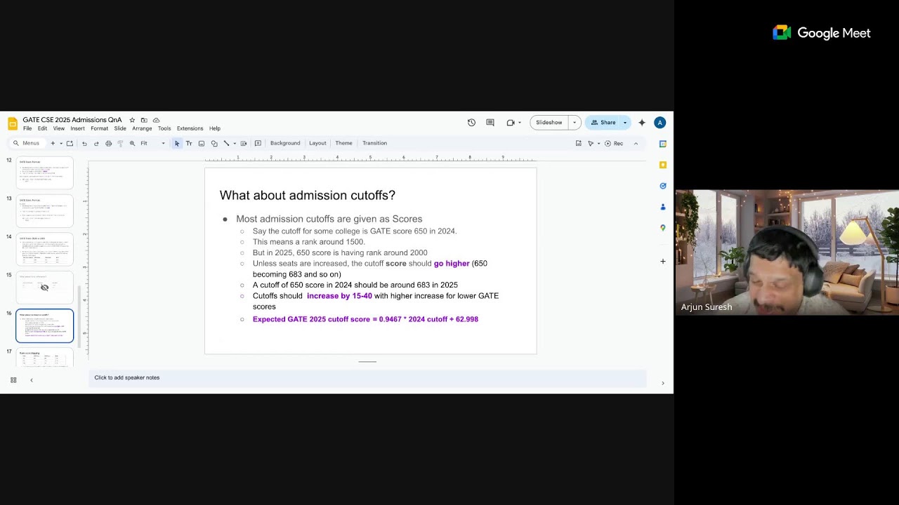Open the Arrange menu
Image resolution: width=899 pixels, height=505 pixels.
tap(142, 128)
